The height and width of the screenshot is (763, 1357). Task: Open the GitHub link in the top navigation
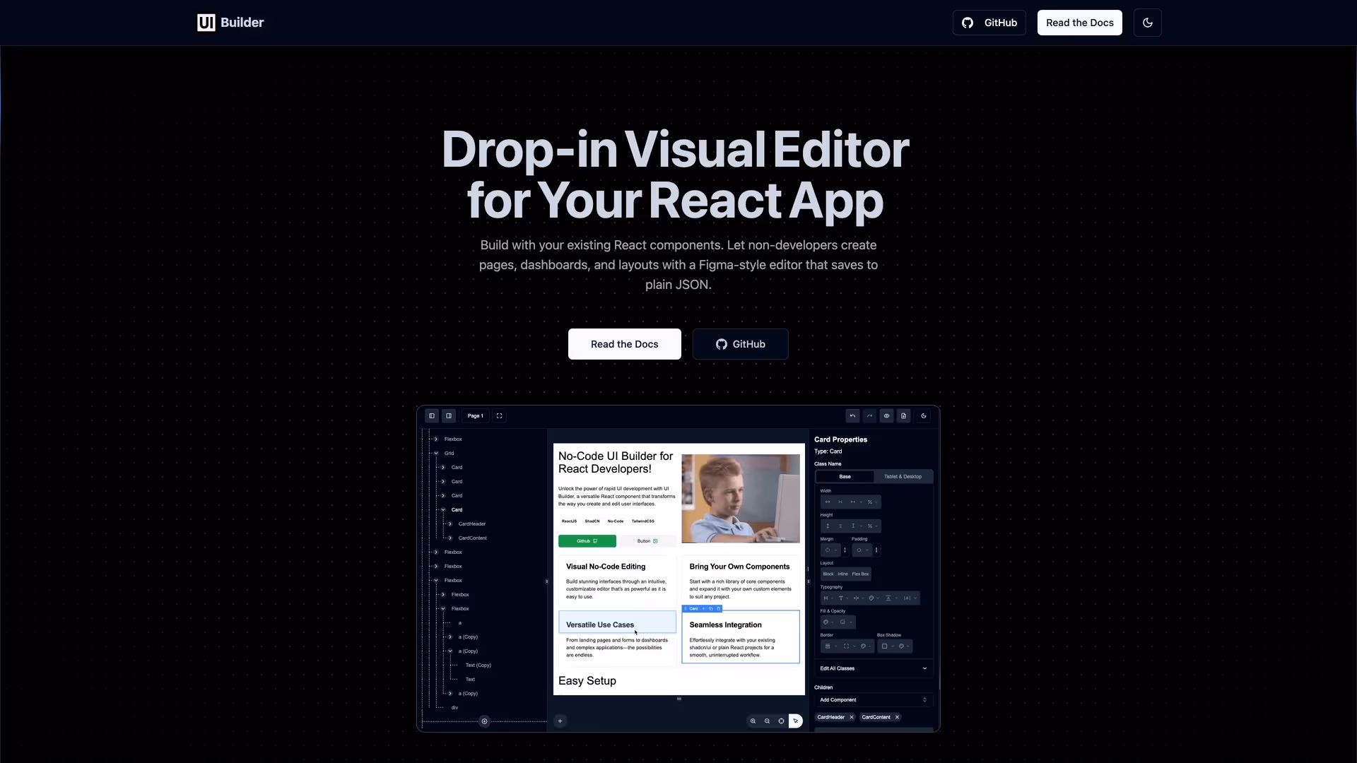click(989, 23)
